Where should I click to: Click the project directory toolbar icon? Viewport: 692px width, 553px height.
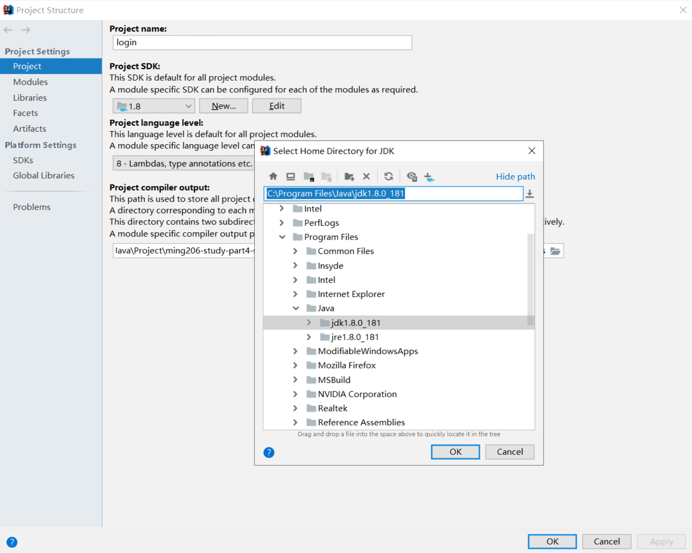309,177
